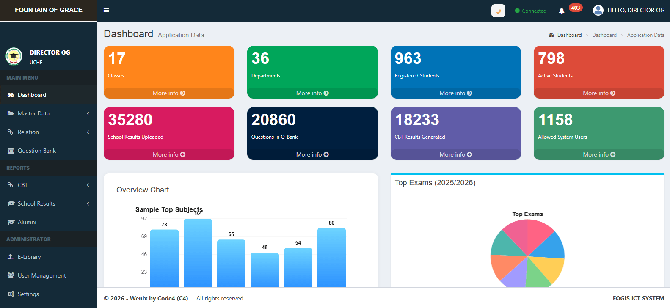The height and width of the screenshot is (308, 670).
Task: Select the teal slice of Top Exams pie
Action: (x=505, y=245)
